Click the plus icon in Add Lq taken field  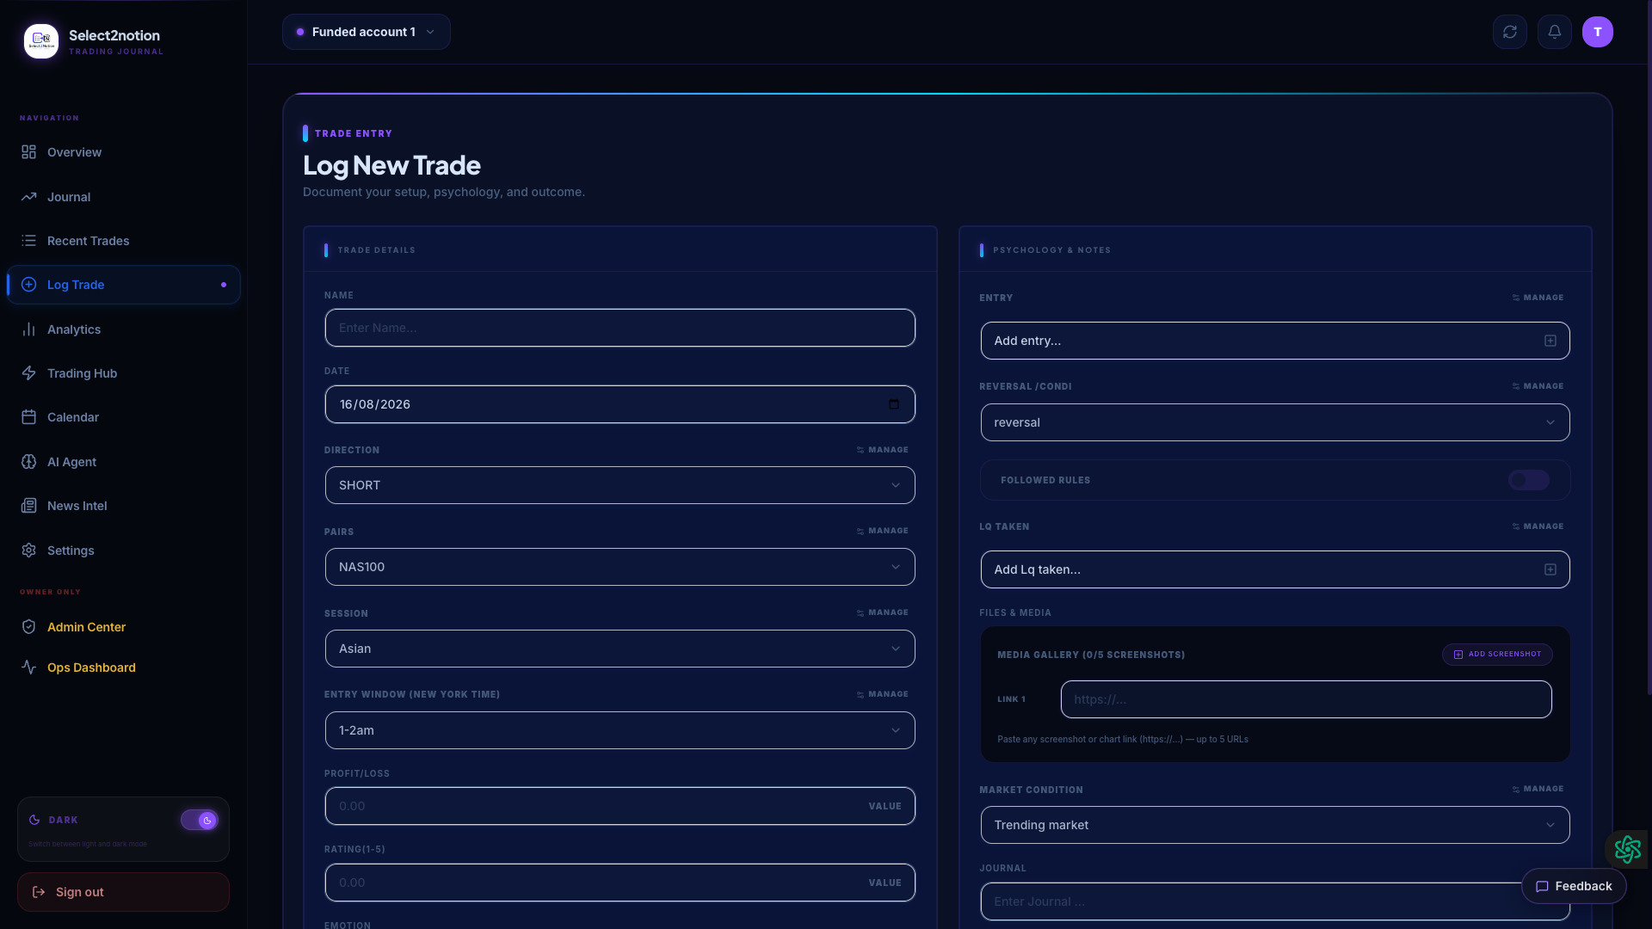click(x=1550, y=569)
